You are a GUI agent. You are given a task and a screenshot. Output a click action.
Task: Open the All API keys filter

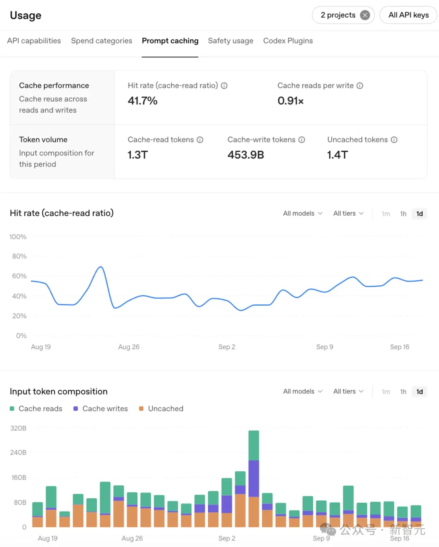(409, 15)
